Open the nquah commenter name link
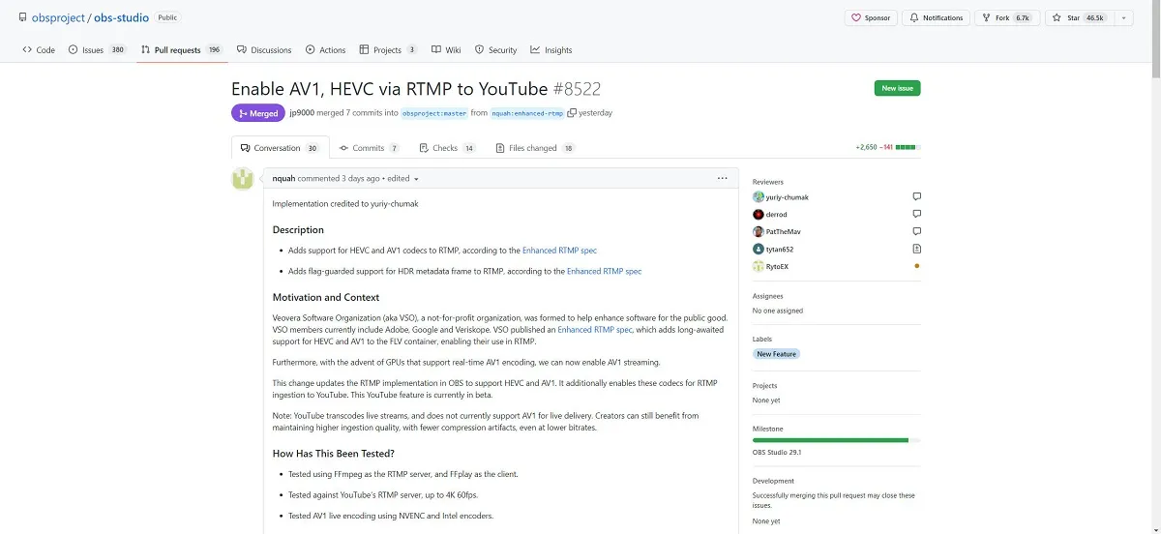This screenshot has width=1161, height=534. [283, 179]
